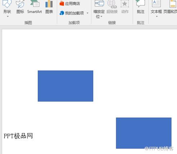Click the Hyperlink (超链接) icon
This screenshot has width=177, height=154.
112,4
